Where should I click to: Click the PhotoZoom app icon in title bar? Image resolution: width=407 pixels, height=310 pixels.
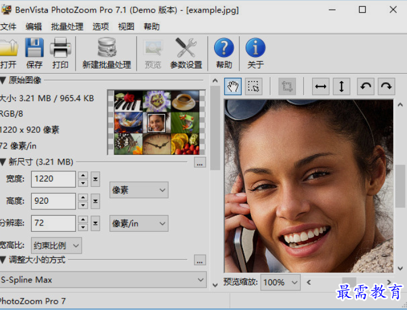6,10
